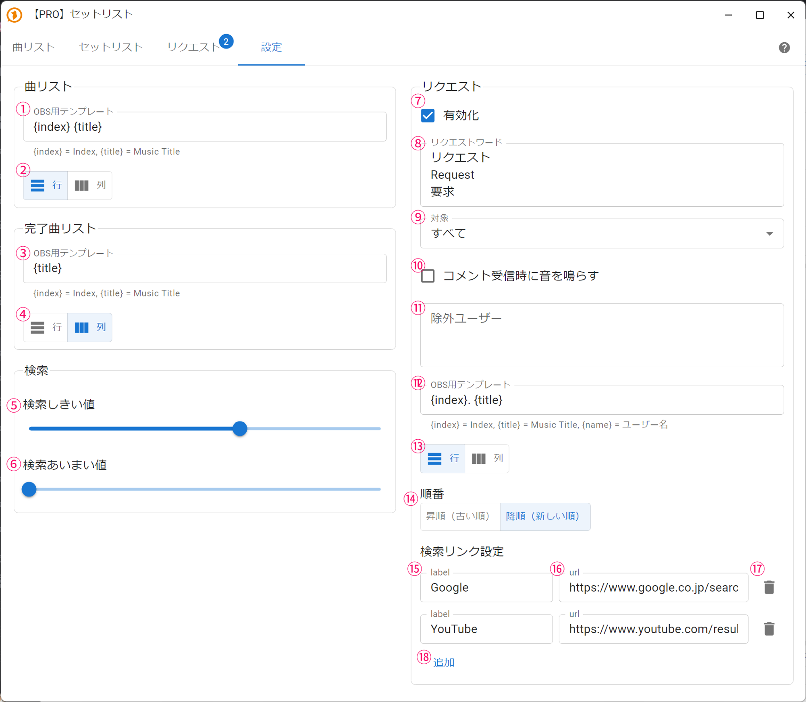The height and width of the screenshot is (702, 806).
Task: Switch to the セットリスト tab
Action: point(111,47)
